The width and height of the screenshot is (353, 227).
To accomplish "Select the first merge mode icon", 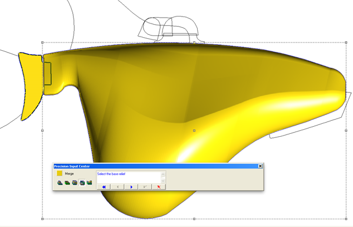I will coord(60,183).
